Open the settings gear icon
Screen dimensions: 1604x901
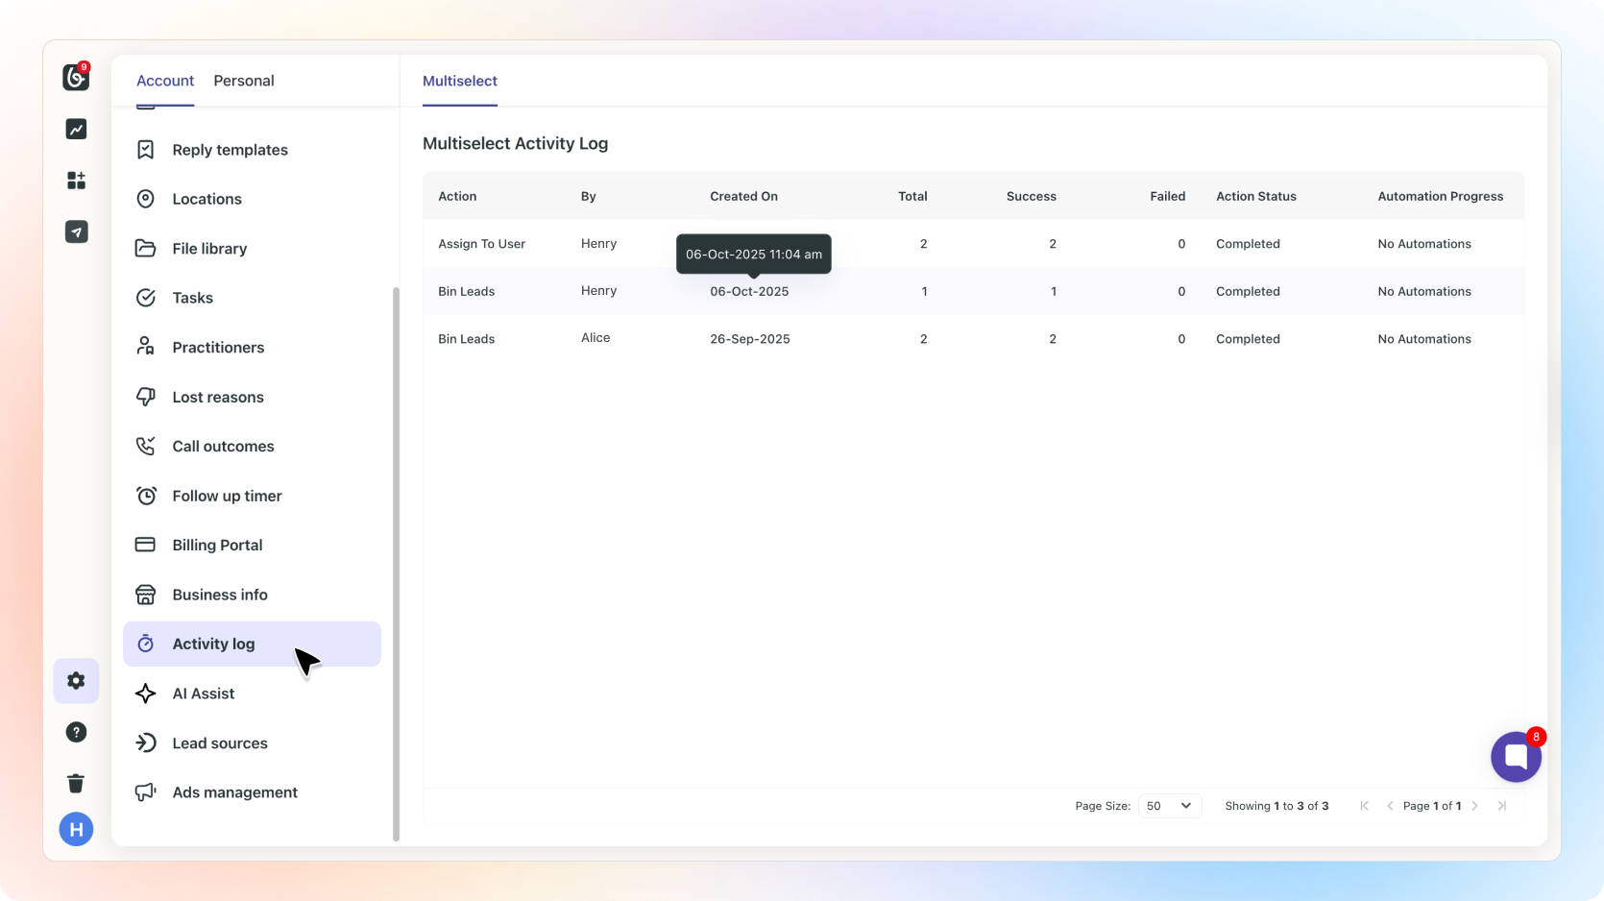click(76, 681)
